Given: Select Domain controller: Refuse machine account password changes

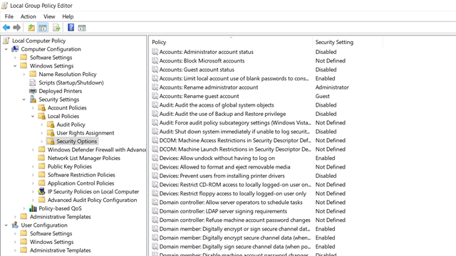Looking at the screenshot, I should pyautogui.click(x=234, y=220).
